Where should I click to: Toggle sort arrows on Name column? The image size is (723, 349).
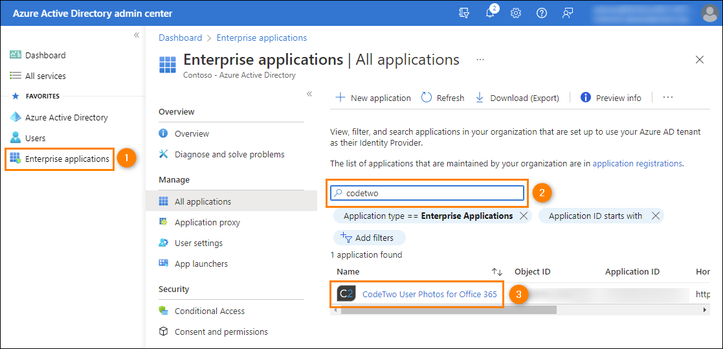coord(496,272)
